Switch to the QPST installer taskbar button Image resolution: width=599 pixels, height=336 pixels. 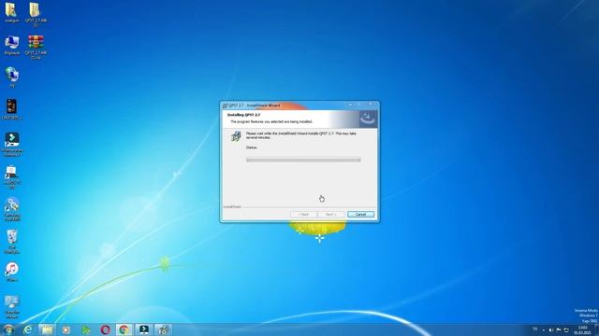coord(163,329)
